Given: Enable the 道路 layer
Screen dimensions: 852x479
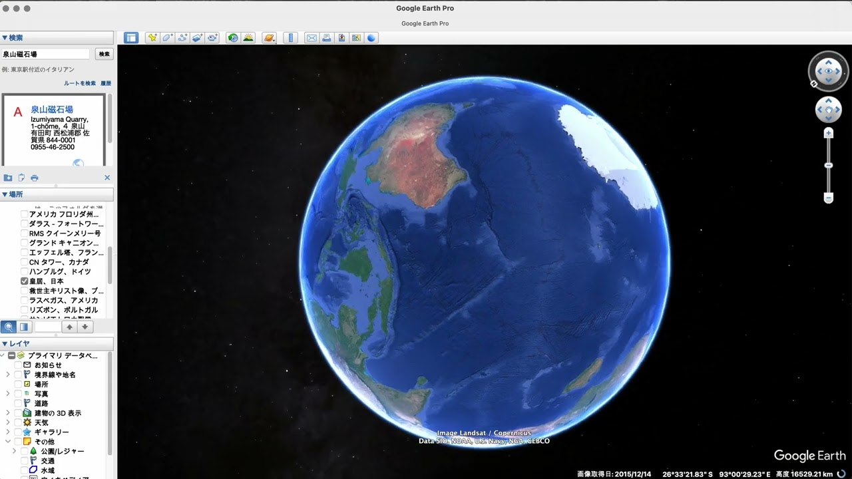Looking at the screenshot, I should click(x=17, y=403).
